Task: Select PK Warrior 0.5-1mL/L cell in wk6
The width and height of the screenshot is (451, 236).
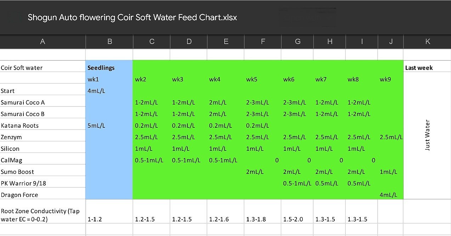Action: click(x=297, y=183)
